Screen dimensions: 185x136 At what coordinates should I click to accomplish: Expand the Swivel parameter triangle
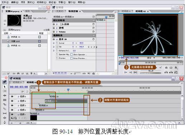[54, 43]
